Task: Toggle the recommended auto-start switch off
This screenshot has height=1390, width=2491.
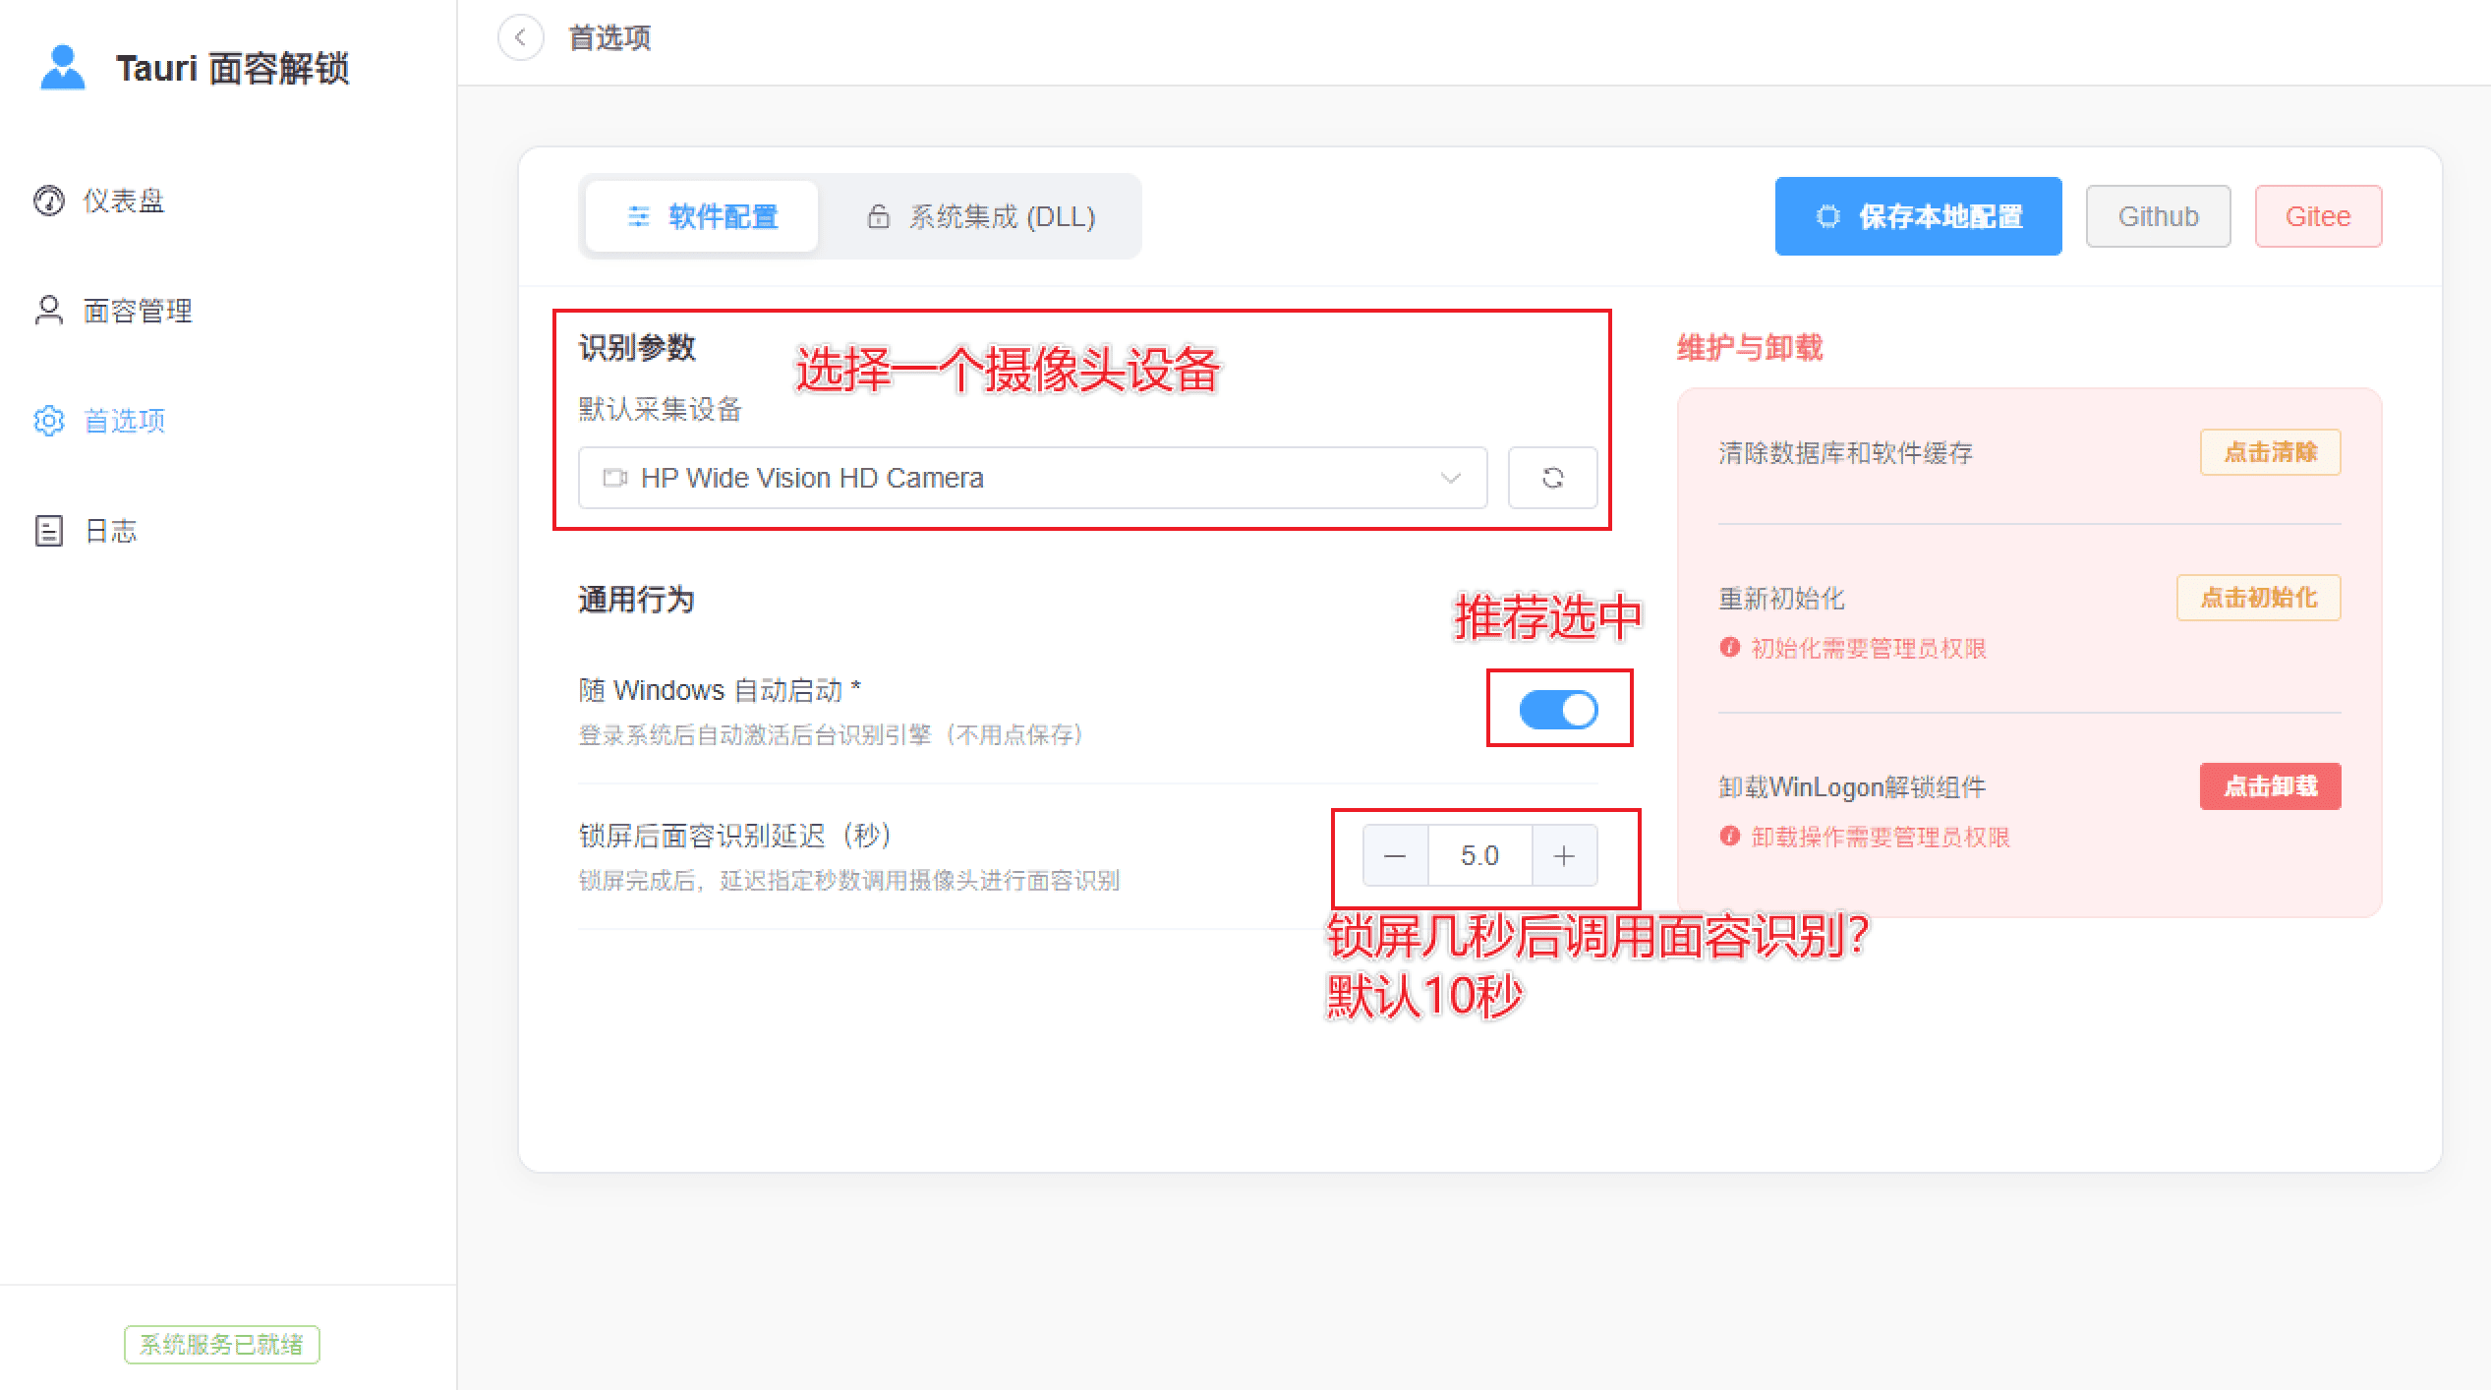Action: pos(1559,709)
